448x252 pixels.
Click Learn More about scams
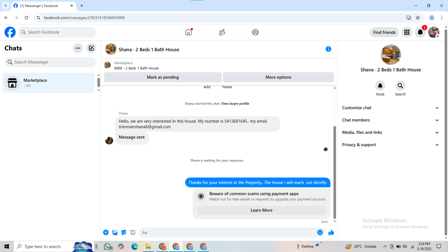coord(262,210)
